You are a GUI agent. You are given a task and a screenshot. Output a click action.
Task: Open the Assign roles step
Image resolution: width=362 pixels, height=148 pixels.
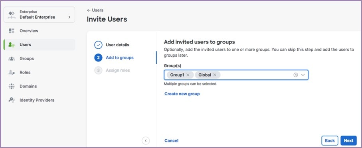coord(112,71)
